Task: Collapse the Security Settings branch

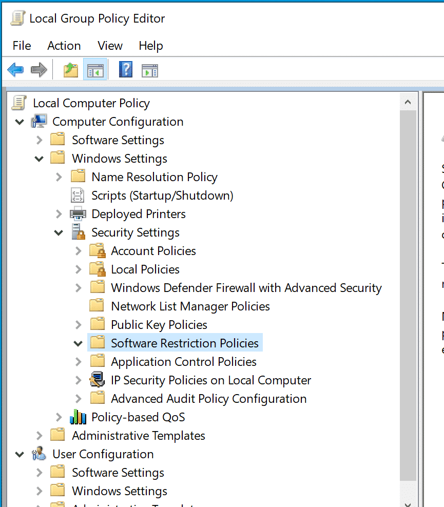Action: pos(59,233)
